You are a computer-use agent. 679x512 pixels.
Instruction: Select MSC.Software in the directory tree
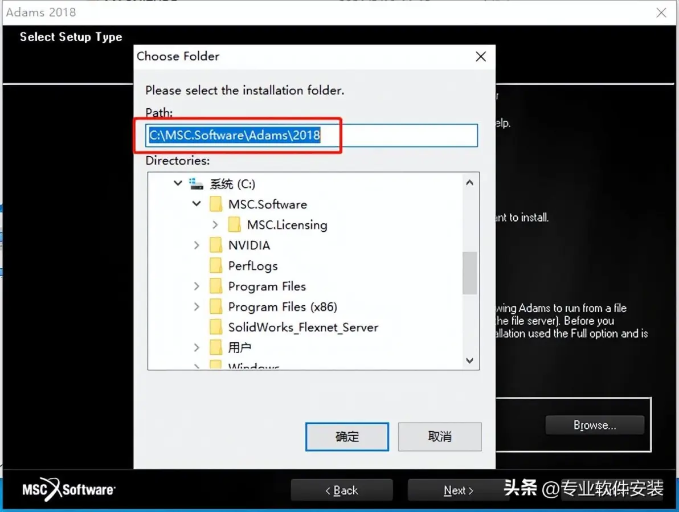coord(268,204)
